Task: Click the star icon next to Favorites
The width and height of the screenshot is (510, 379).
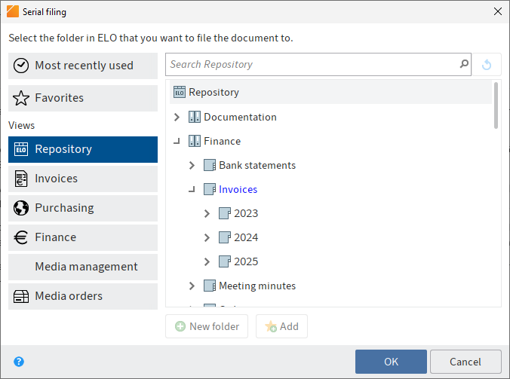Action: tap(21, 98)
